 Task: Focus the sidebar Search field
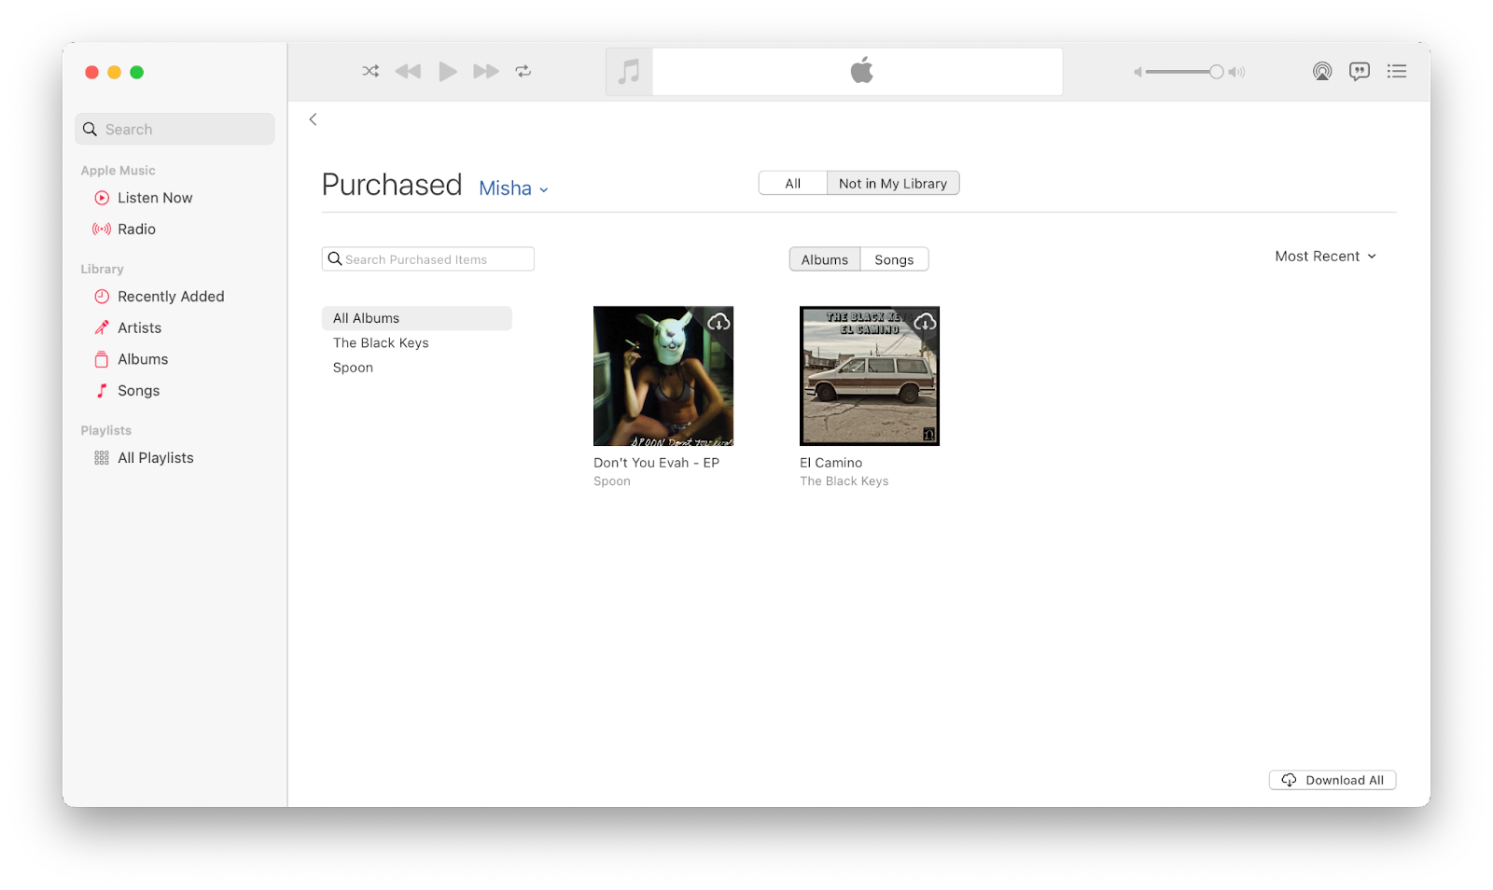tap(174, 129)
